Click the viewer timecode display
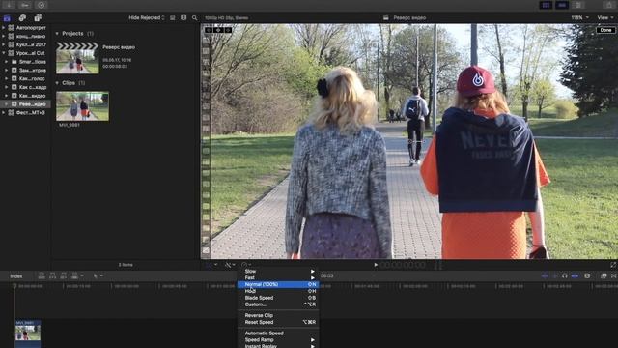 click(x=403, y=265)
